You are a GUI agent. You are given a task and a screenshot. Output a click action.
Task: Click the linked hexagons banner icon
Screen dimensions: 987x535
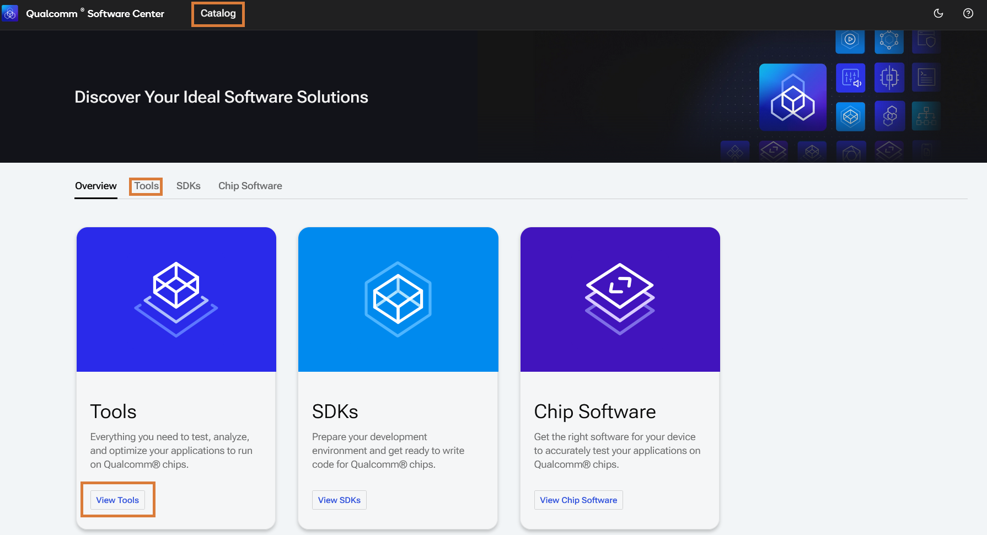coord(889,116)
